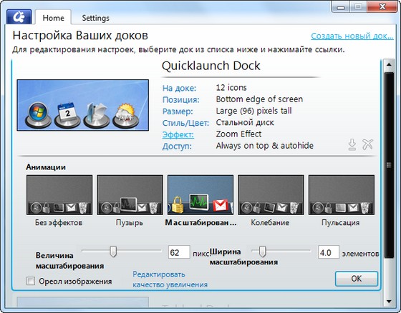Select the Пульсация animation thumbnail
Image resolution: width=401 pixels, height=313 pixels.
click(x=342, y=195)
